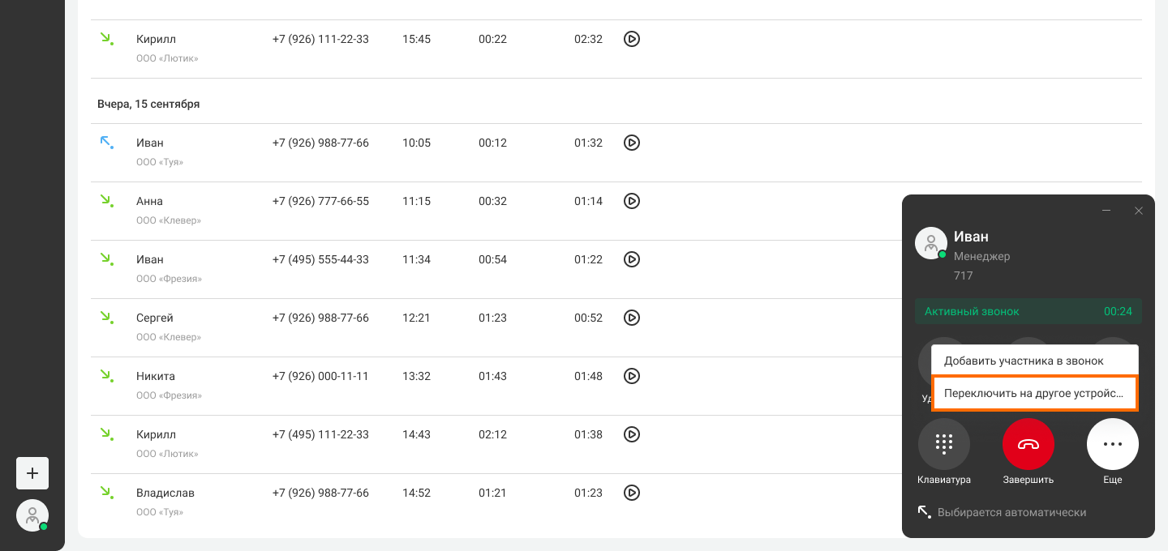Open contact Никита from ООО «Фрезия»
Viewport: 1168px width, 551px height.
pyautogui.click(x=156, y=376)
